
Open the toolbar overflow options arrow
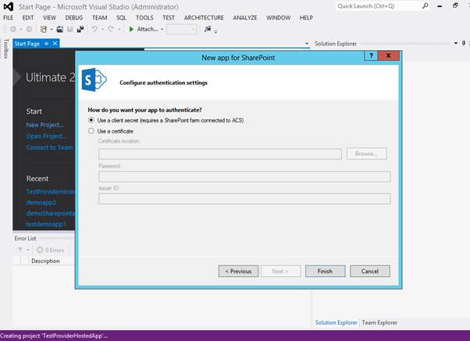coord(215,31)
